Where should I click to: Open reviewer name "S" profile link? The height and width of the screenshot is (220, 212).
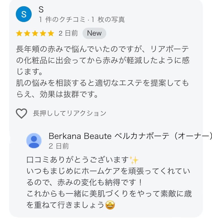(41, 10)
